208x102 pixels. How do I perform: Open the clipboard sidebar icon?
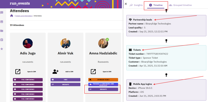pos(2,40)
